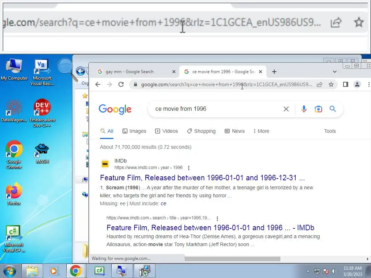Viewport: 371px width, 278px height.
Task: Click the horizontal scrollbar right arrow
Action: click(x=368, y=259)
